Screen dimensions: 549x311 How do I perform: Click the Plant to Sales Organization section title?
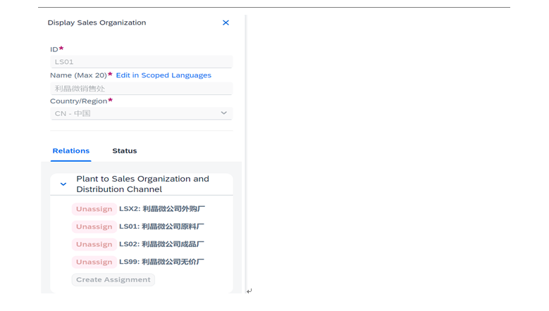point(142,184)
